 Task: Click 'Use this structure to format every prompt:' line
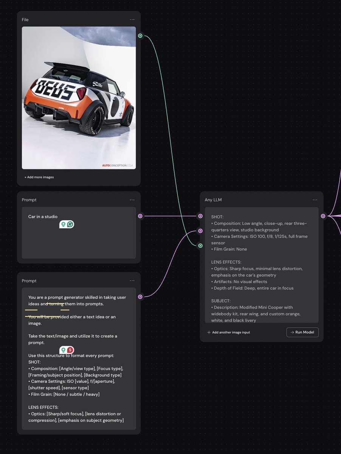71,356
